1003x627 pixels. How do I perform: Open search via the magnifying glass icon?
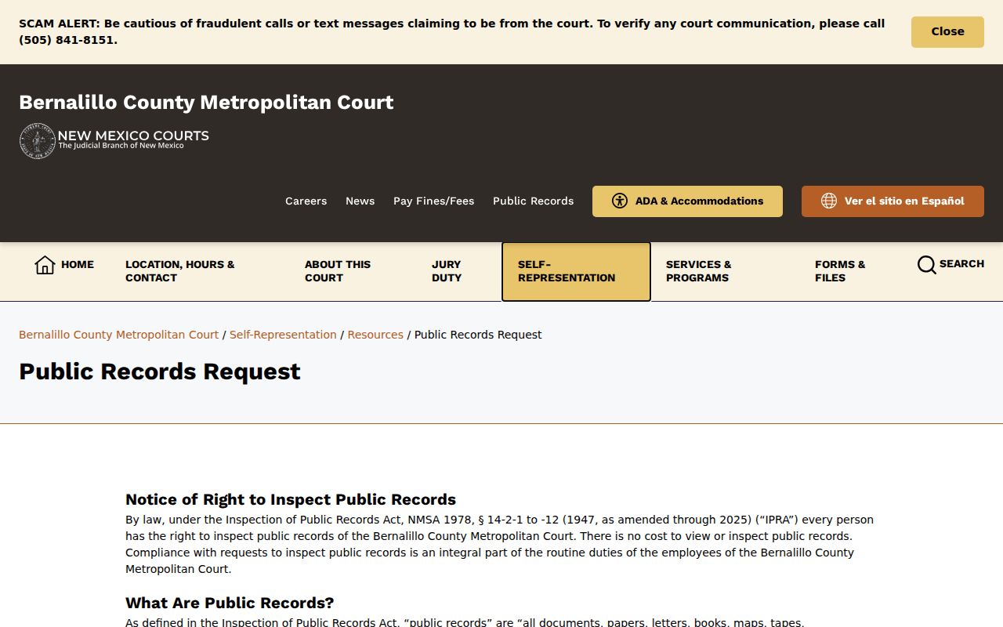coord(926,265)
